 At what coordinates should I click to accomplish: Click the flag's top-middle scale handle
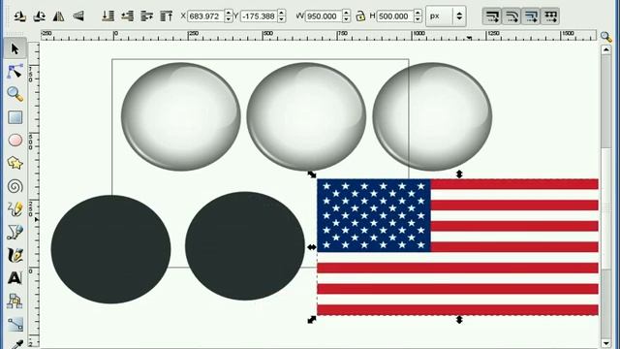point(459,174)
